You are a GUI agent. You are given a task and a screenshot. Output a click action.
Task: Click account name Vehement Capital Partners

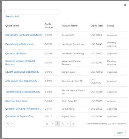point(71,63)
